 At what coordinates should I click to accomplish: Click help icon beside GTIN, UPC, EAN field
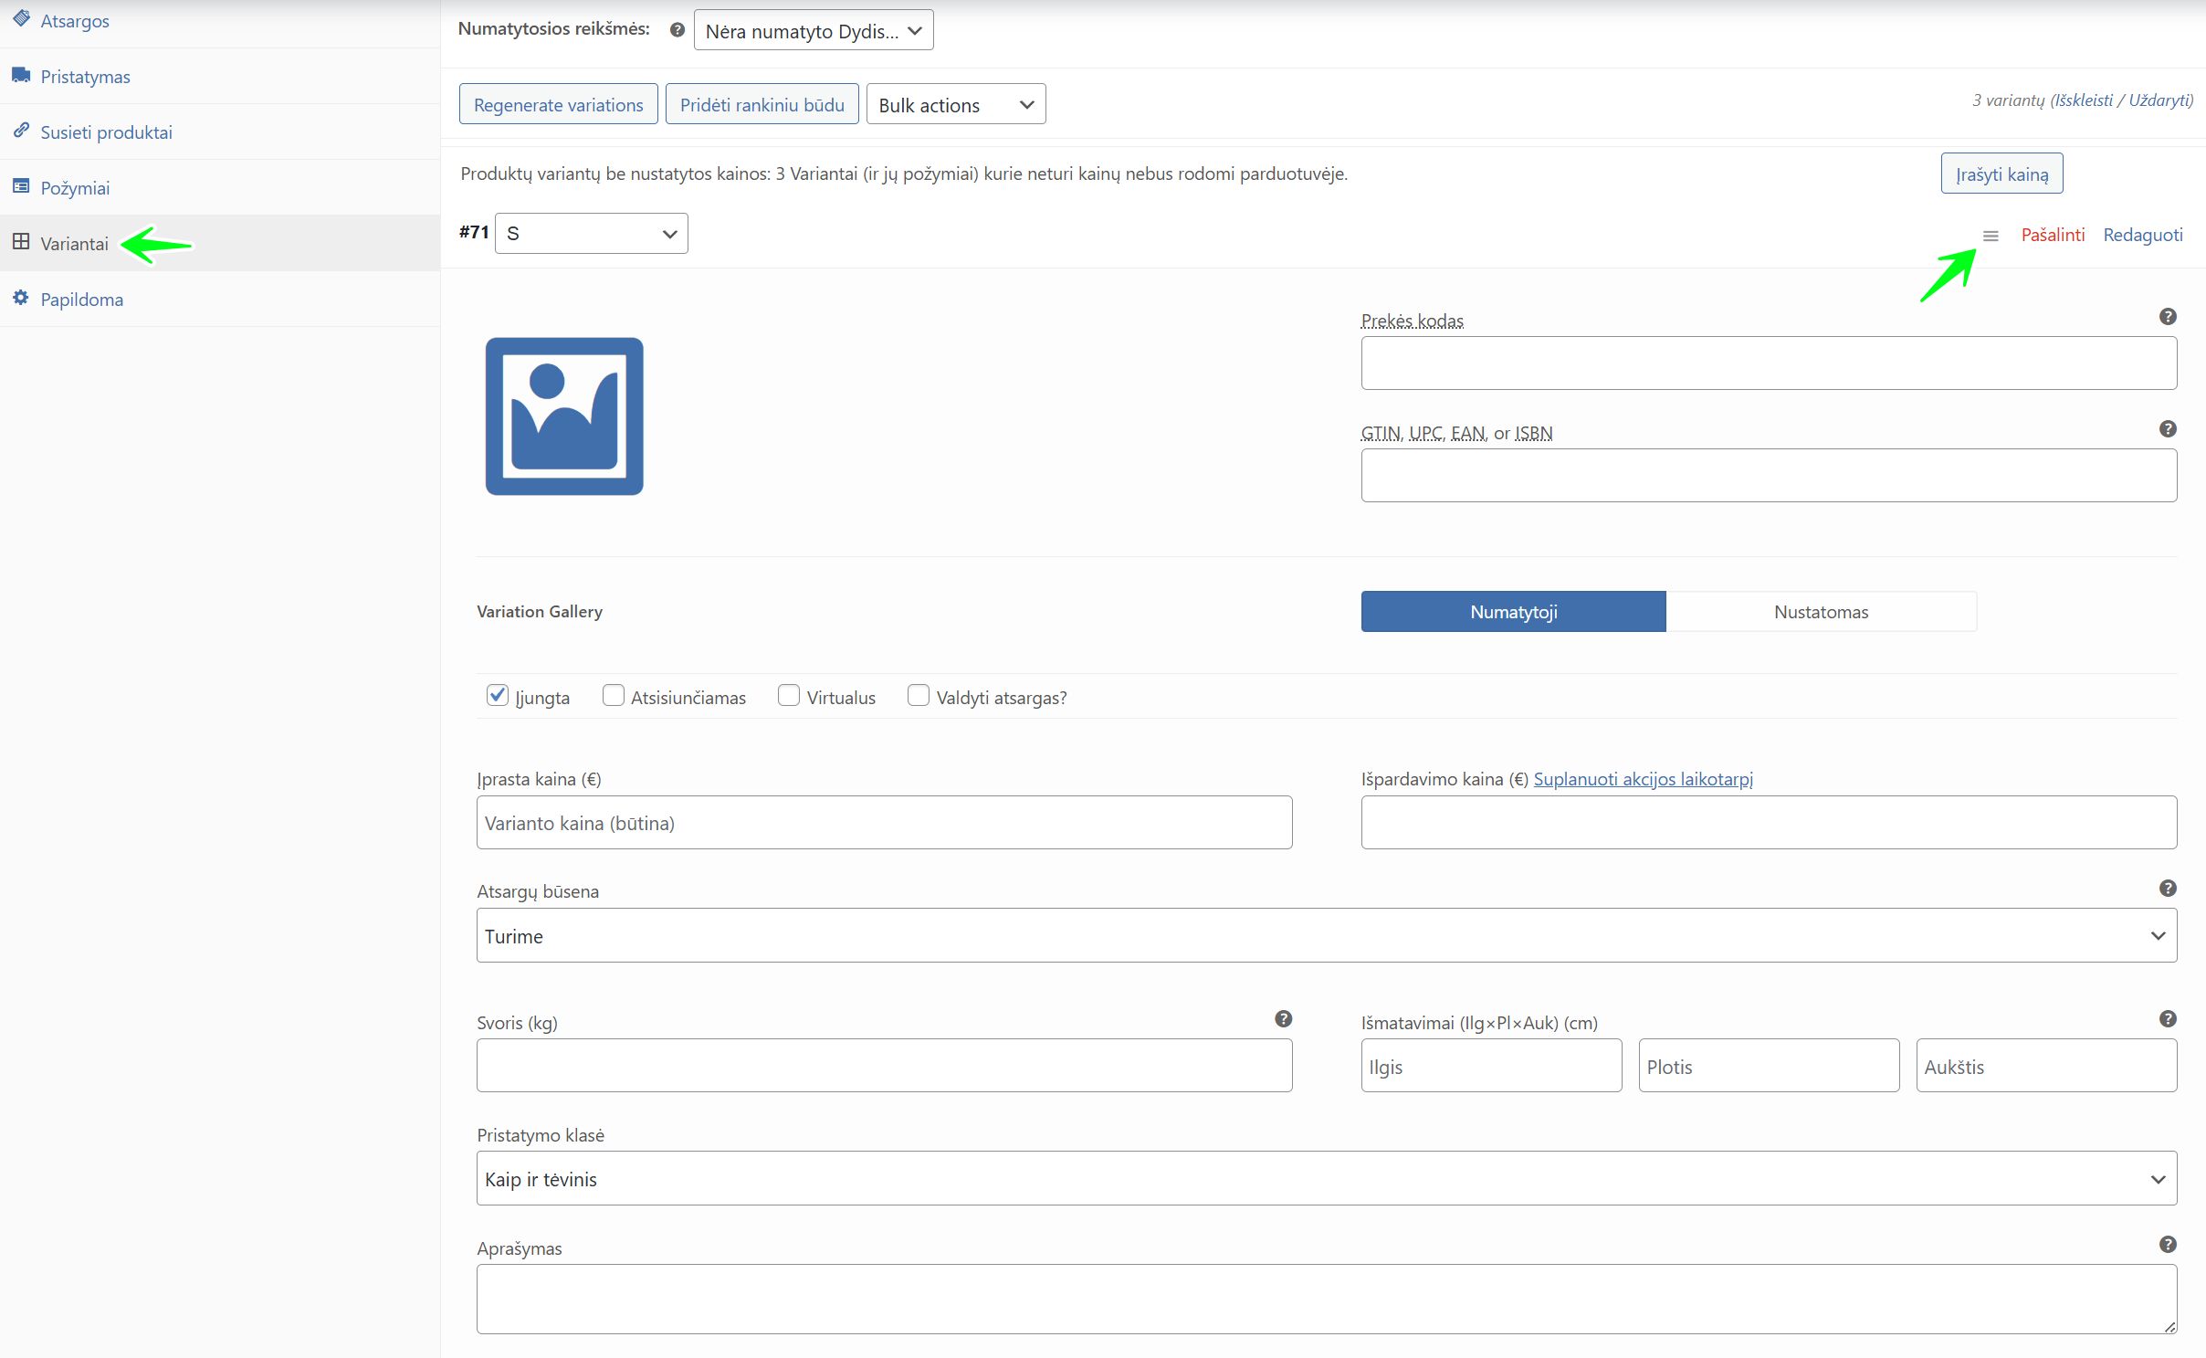2168,429
